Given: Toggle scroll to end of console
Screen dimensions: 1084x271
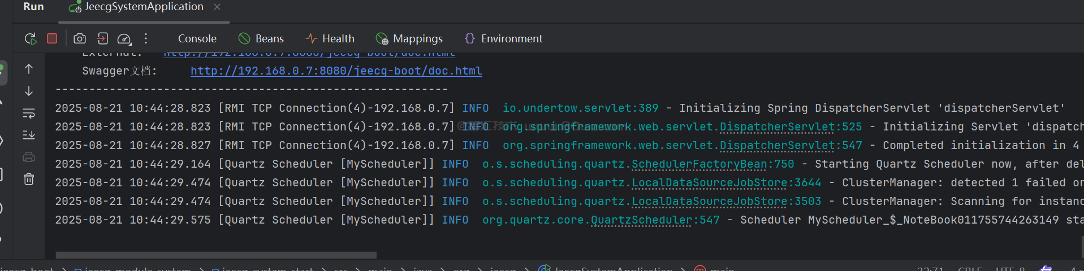Looking at the screenshot, I should [29, 135].
